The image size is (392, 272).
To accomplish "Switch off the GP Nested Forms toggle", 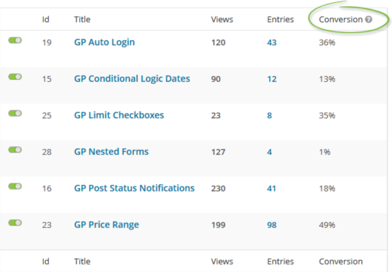I will click(x=15, y=150).
